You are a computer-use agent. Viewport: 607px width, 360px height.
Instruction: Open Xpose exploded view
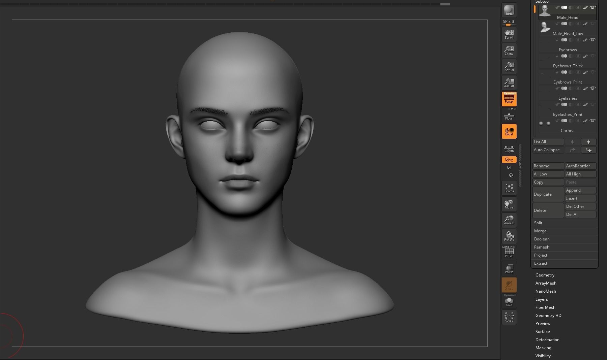(x=509, y=317)
